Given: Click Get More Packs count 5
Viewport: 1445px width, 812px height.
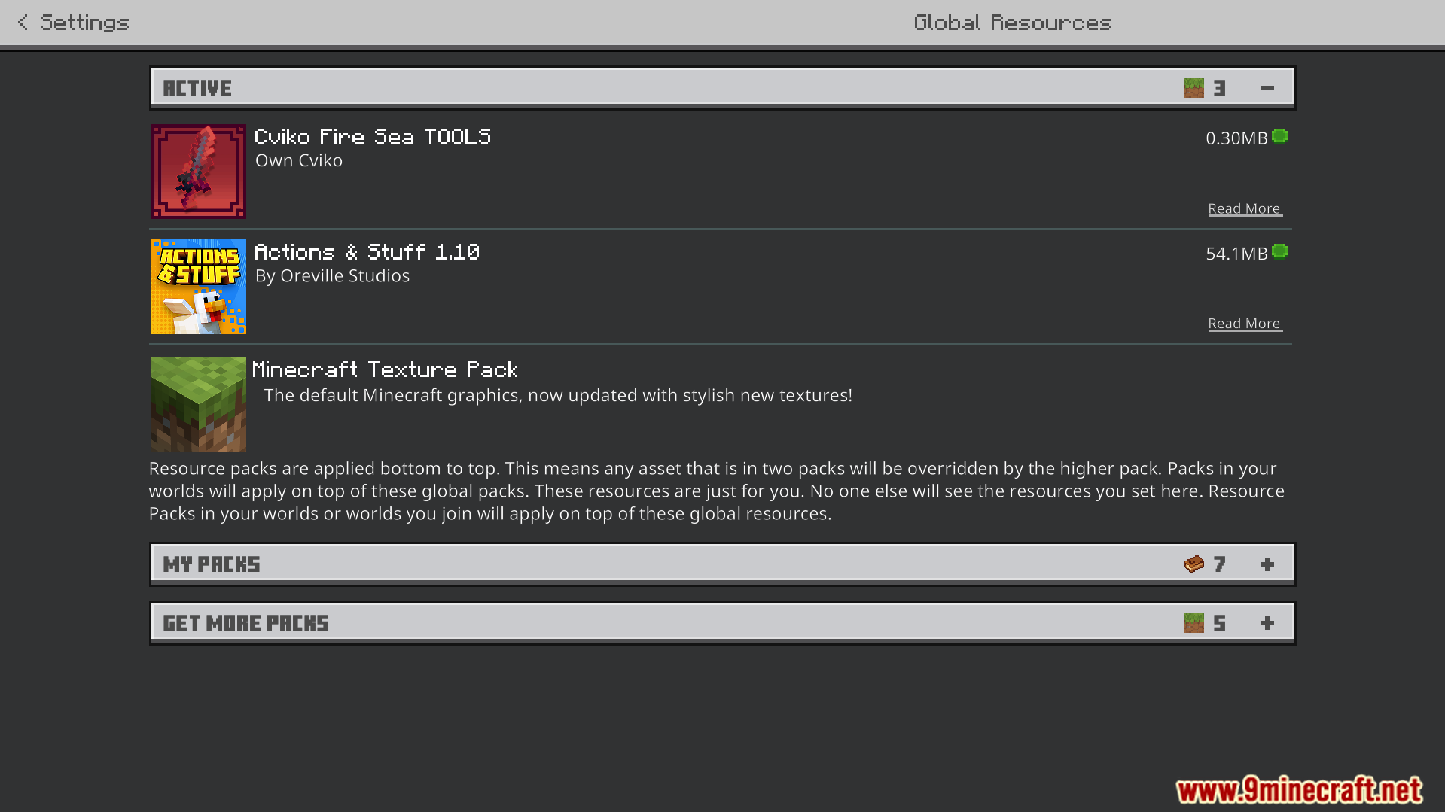Looking at the screenshot, I should [1220, 623].
